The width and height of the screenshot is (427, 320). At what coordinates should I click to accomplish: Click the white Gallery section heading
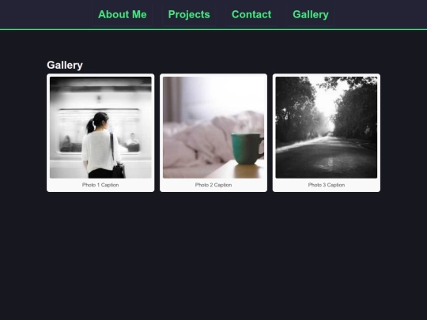[x=65, y=65]
